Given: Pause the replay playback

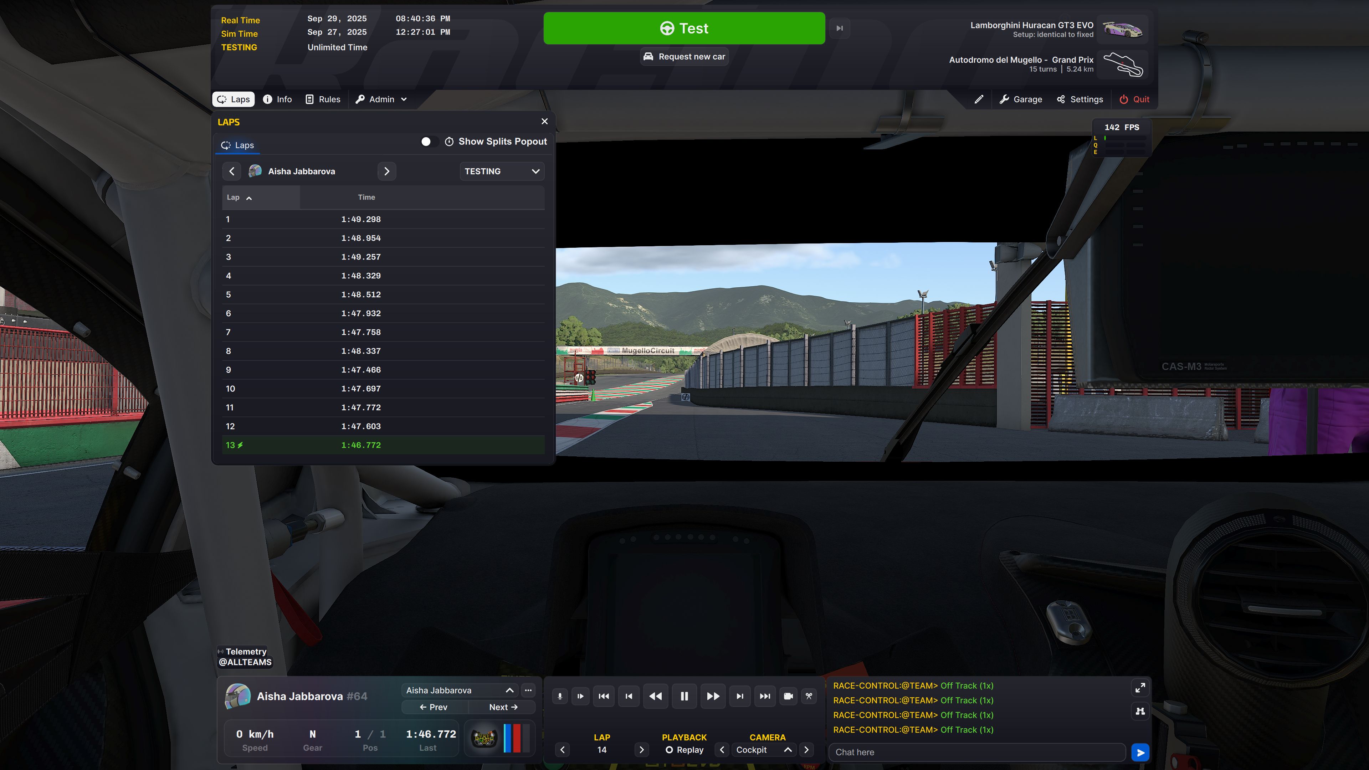Looking at the screenshot, I should (x=684, y=696).
